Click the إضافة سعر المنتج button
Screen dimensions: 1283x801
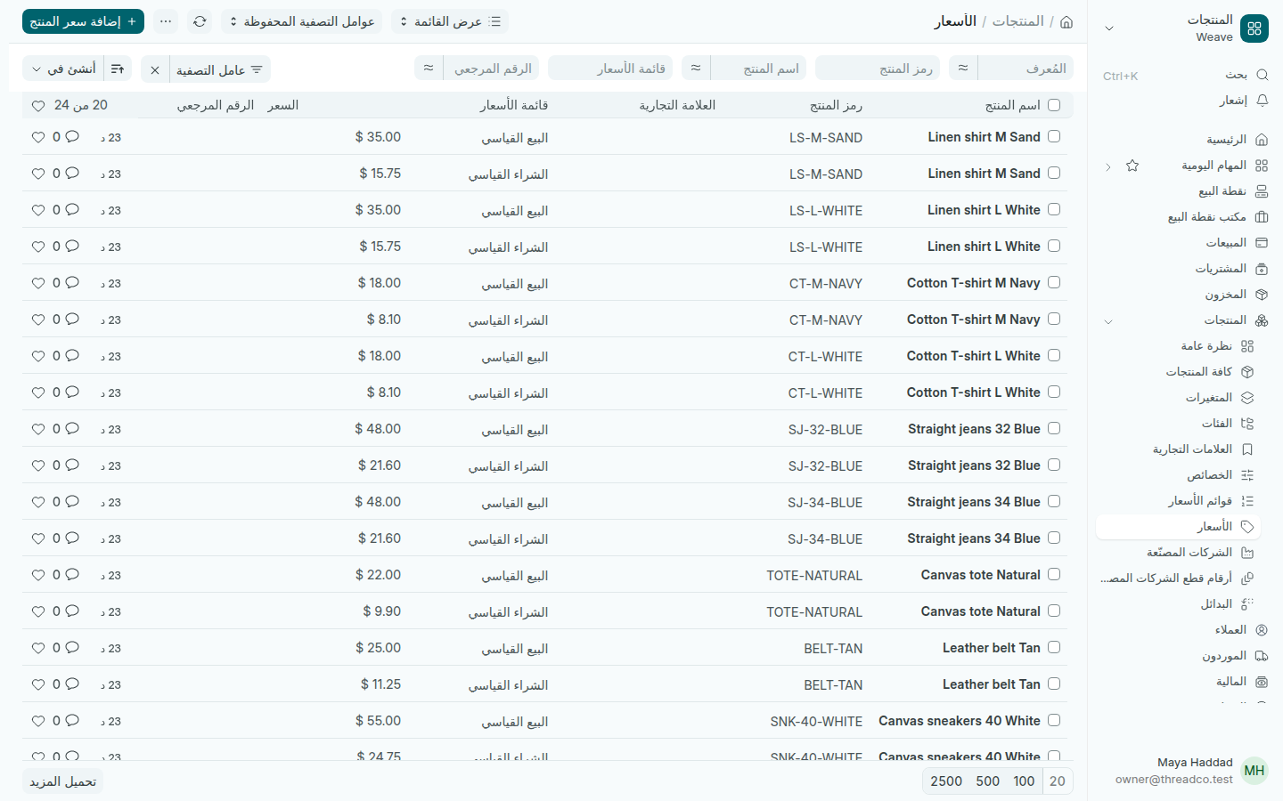tap(83, 21)
